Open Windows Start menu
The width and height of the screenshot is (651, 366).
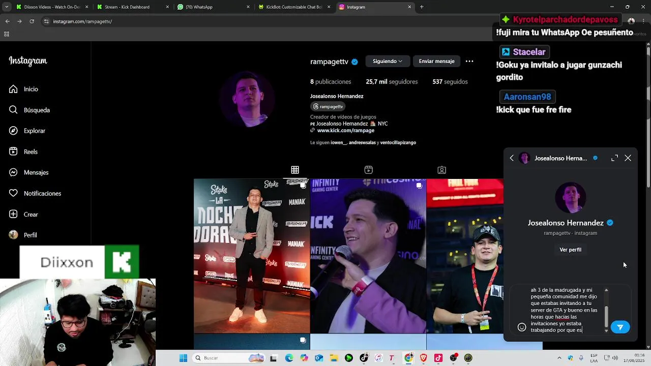(x=183, y=358)
